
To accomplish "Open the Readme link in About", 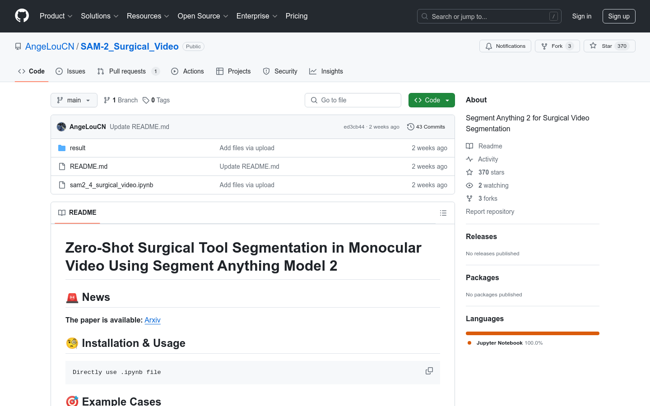I will click(484, 146).
